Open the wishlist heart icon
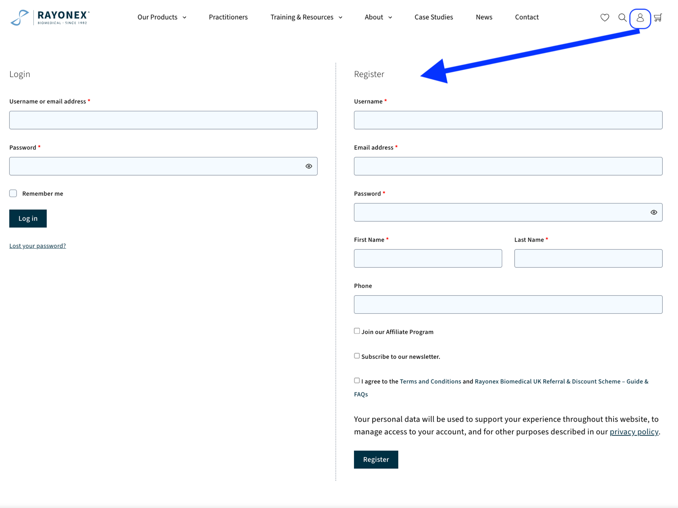The image size is (678, 508). (604, 18)
